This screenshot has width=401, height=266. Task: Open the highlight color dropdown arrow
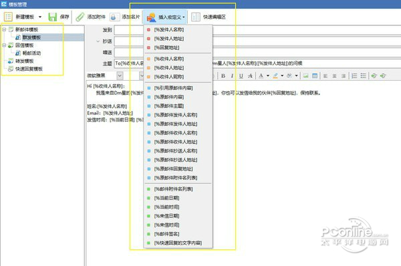pyautogui.click(x=282, y=76)
